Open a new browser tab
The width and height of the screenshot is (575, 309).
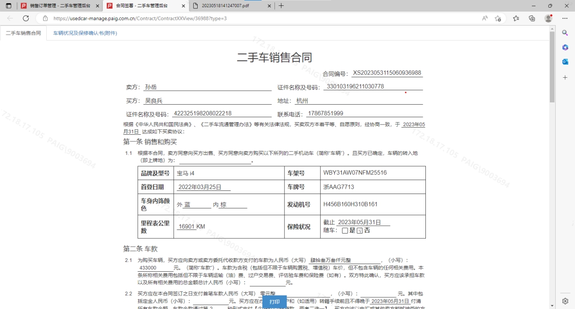[x=281, y=6]
